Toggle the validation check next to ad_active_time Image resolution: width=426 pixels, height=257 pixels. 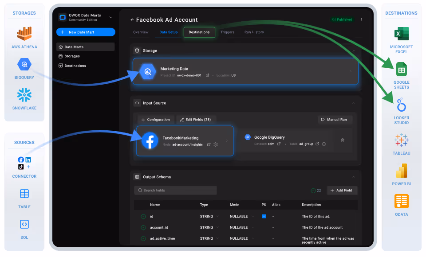tap(143, 238)
